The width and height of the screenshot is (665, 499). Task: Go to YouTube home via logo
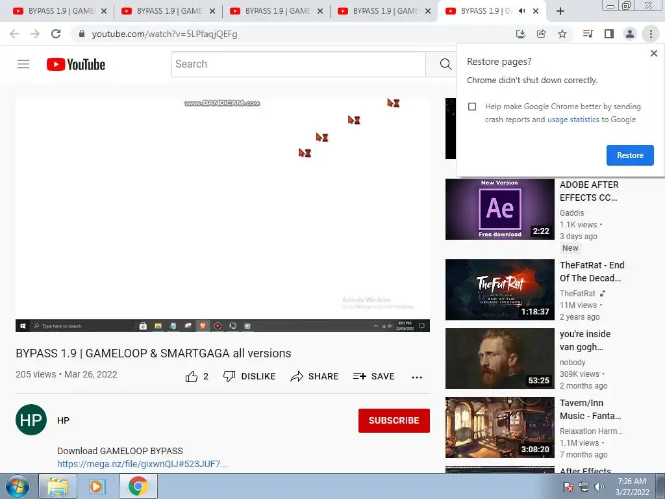[x=76, y=64]
